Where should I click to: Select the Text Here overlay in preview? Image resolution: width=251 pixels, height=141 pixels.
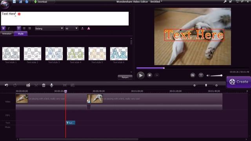[194, 35]
